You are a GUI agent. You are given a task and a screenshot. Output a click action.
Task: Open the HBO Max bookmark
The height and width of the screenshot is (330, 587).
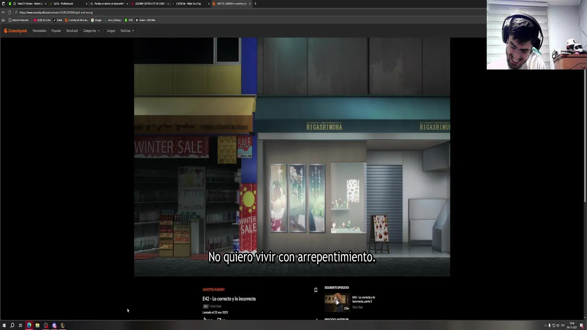click(x=146, y=20)
